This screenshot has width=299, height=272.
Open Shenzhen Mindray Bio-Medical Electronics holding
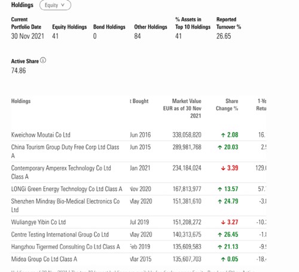(x=65, y=206)
